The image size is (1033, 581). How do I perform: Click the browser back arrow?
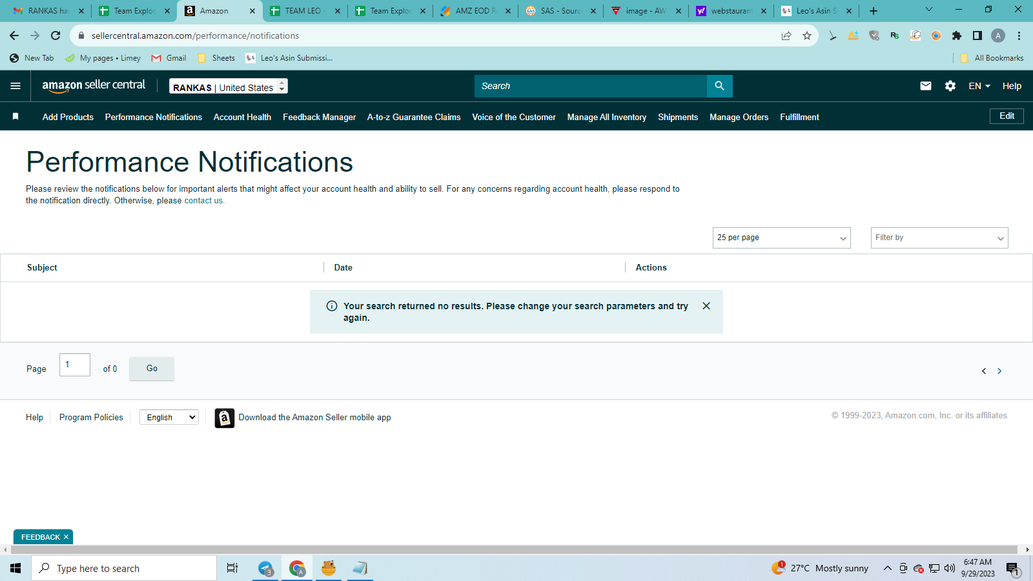tap(14, 36)
